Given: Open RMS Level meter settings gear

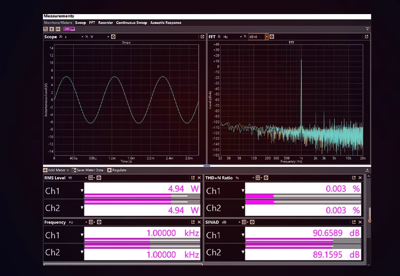Looking at the screenshot, I should (x=99, y=178).
